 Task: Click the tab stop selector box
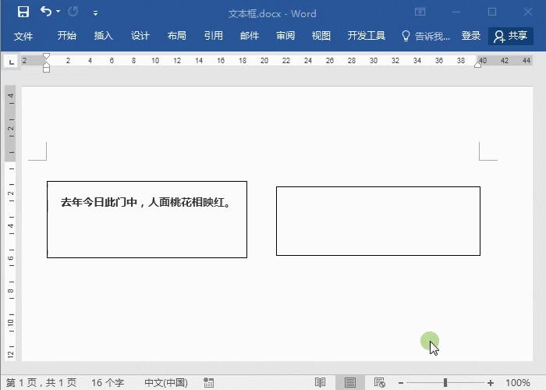(x=11, y=62)
